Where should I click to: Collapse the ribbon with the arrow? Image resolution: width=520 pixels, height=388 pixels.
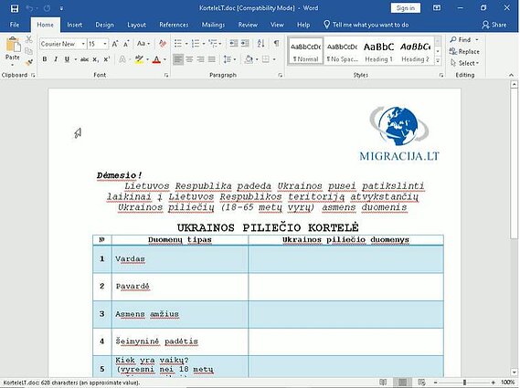[511, 75]
